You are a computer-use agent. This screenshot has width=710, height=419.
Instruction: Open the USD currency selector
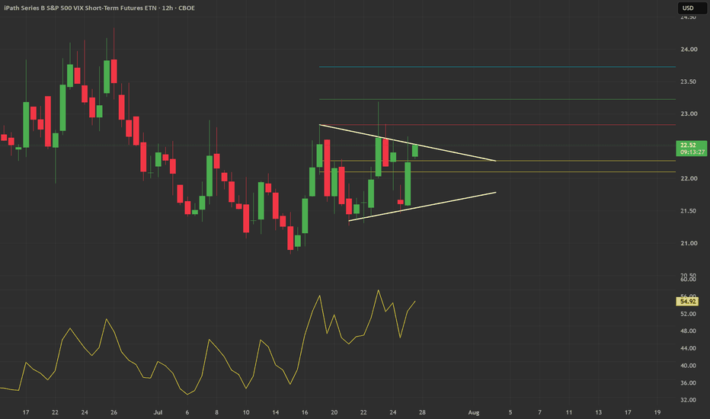point(692,8)
